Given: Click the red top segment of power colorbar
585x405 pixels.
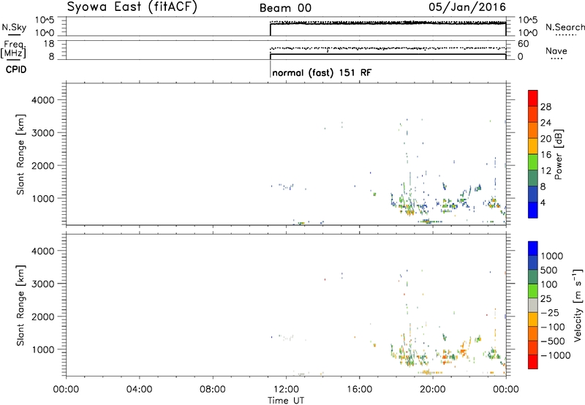Looking at the screenshot, I should pyautogui.click(x=533, y=98).
